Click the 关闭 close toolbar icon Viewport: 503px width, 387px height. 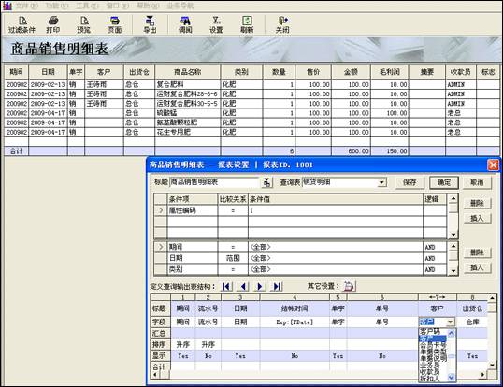pyautogui.click(x=282, y=24)
